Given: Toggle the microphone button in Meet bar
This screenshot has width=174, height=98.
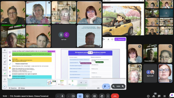Looking at the screenshot, I should 62,96.
